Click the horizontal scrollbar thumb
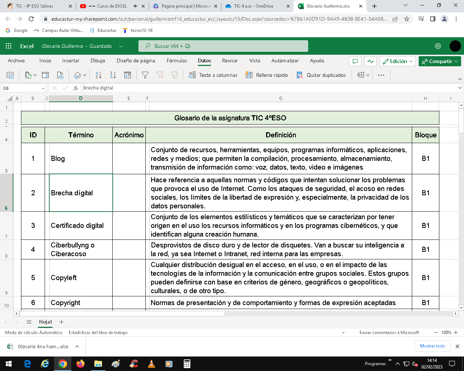 point(122,313)
